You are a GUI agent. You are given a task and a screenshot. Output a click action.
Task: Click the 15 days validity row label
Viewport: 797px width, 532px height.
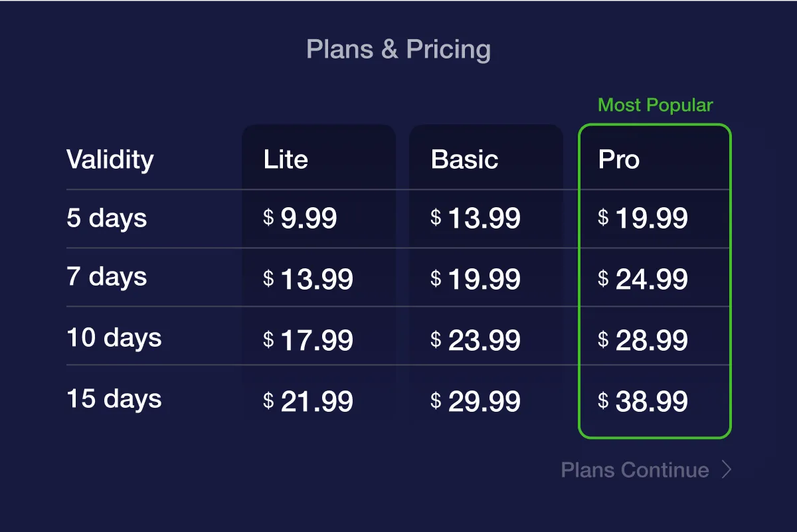[x=114, y=399]
